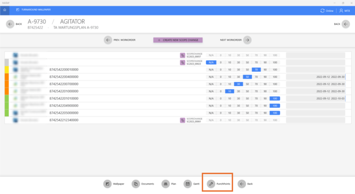Create a new scope change
Viewport: 355px width, 194px height.
click(x=178, y=40)
